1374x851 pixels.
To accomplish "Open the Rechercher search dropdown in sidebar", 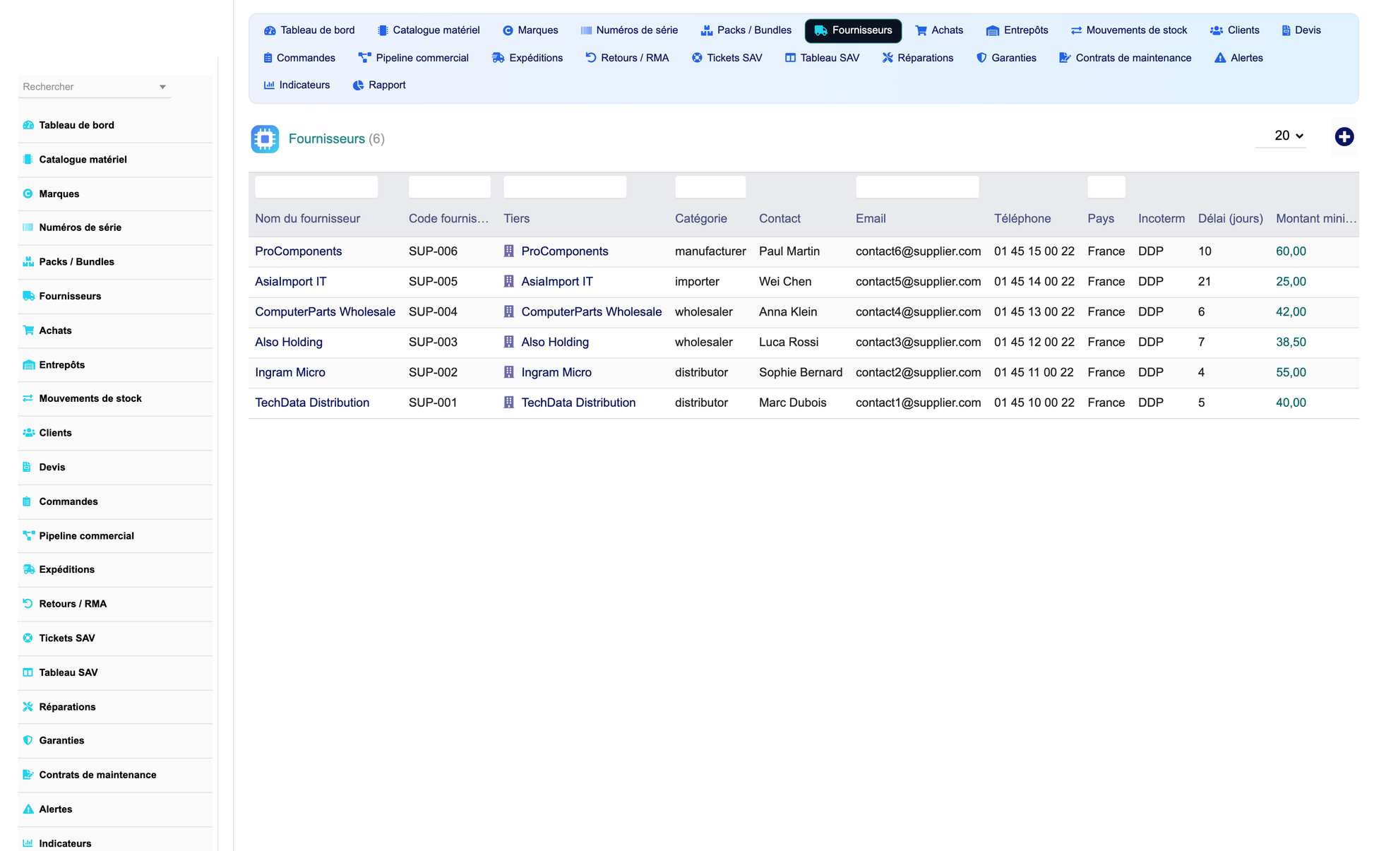I will (x=94, y=87).
